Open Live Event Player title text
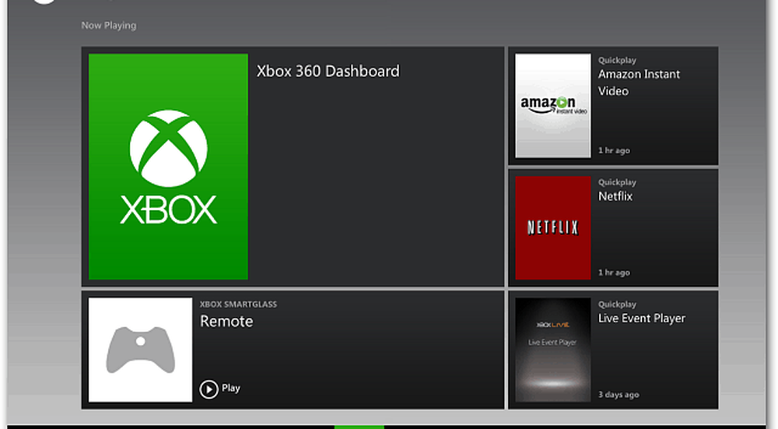The image size is (778, 429). coord(641,318)
